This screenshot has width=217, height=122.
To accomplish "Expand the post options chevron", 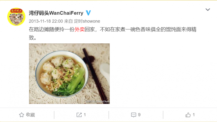I will [208, 9].
